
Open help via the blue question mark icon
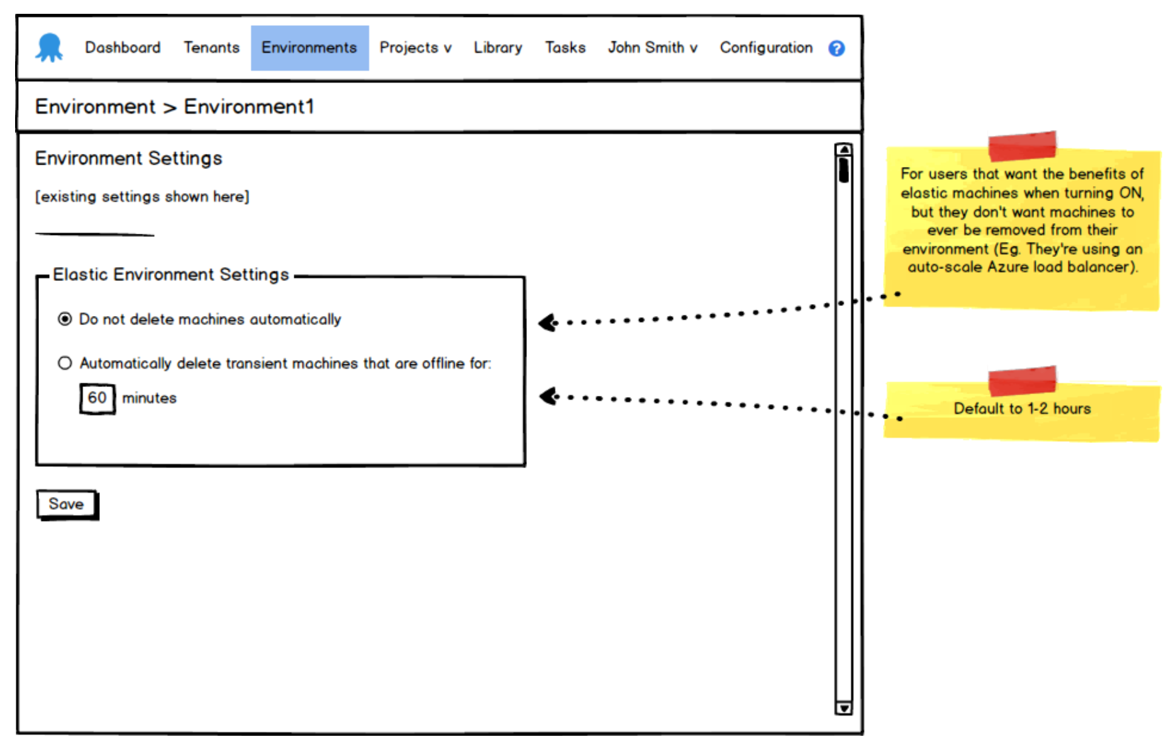pyautogui.click(x=836, y=48)
